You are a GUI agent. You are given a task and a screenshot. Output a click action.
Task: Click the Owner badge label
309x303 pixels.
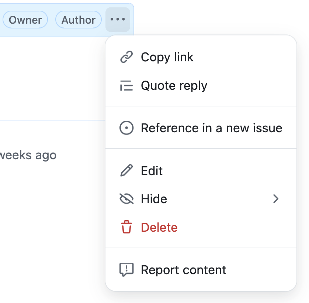(25, 20)
